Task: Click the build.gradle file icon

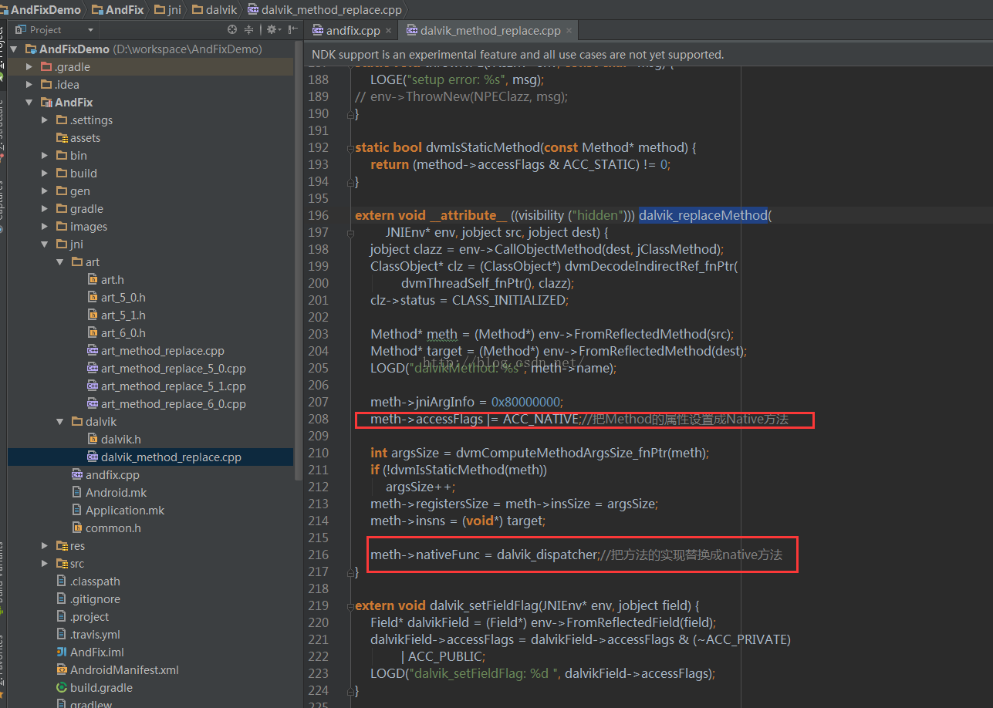Action: tap(62, 688)
